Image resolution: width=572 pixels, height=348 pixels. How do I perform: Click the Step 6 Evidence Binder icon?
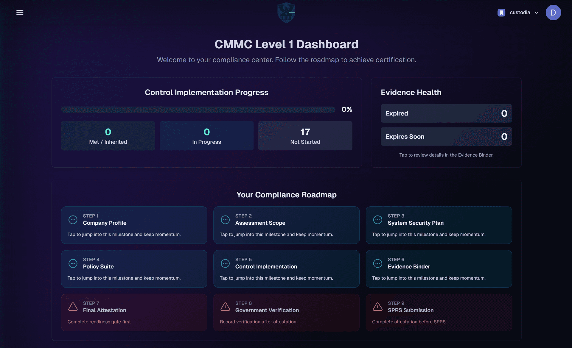pos(378,263)
